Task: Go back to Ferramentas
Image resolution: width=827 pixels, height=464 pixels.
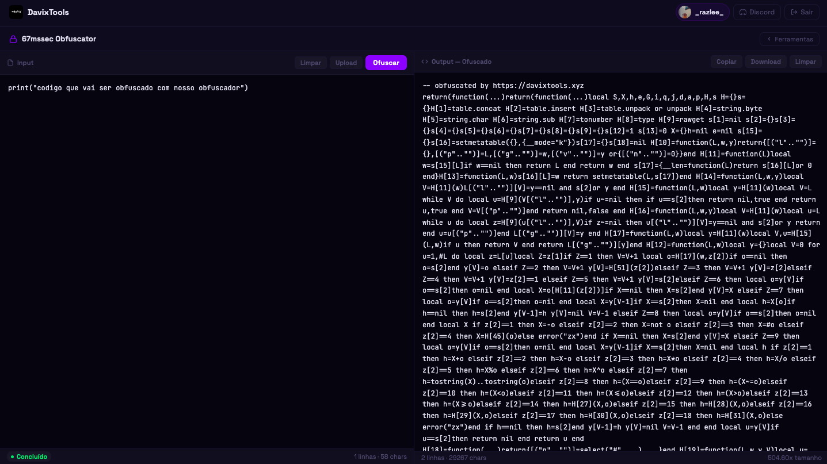Action: coord(790,39)
